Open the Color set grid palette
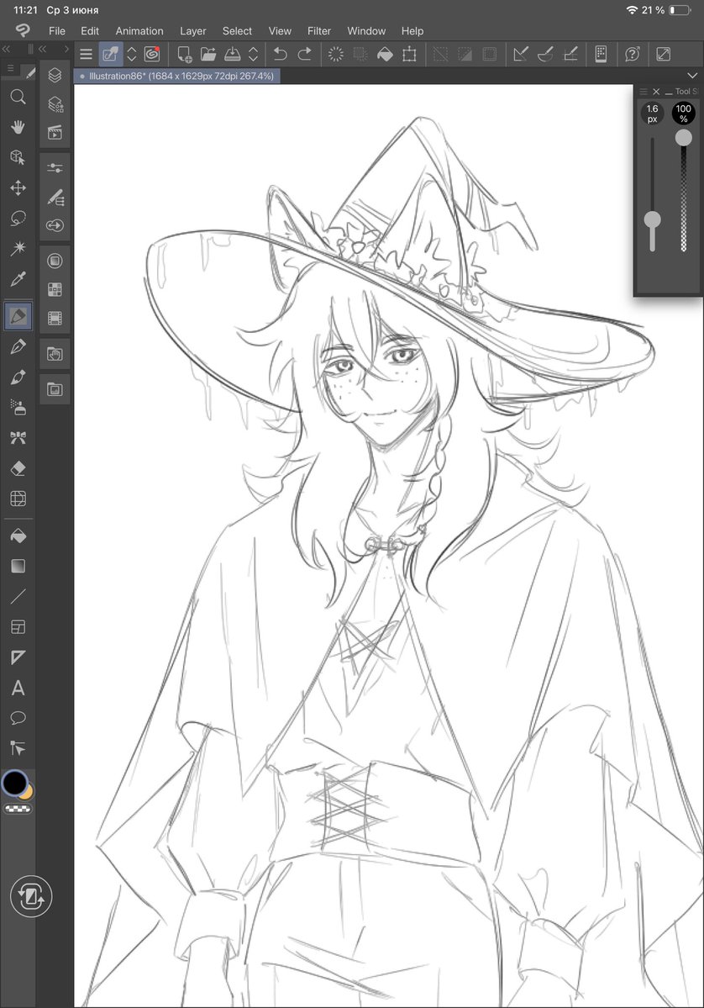 (x=55, y=289)
